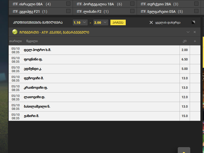The width and height of the screenshot is (204, 153).
Task: Click player name კრაინოვიჩი ფ.
Action: (36, 88)
